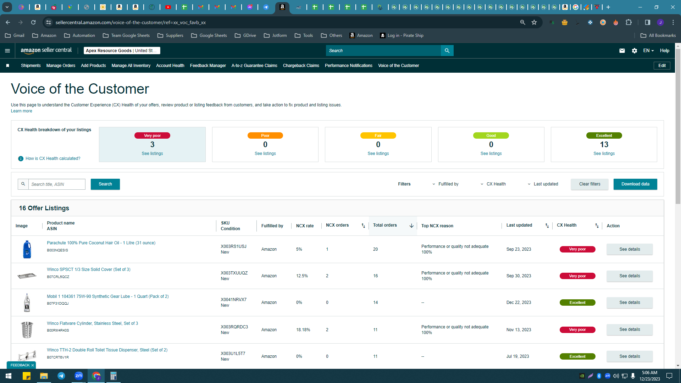Click the Search button for listings
The width and height of the screenshot is (681, 383).
coord(105,184)
